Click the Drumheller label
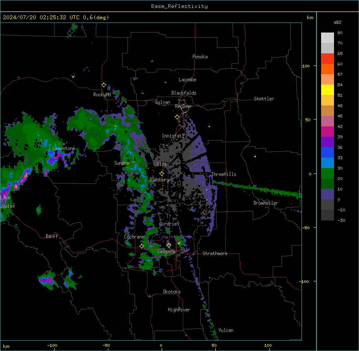Image resolution: width=359 pixels, height=351 pixels. (x=266, y=203)
